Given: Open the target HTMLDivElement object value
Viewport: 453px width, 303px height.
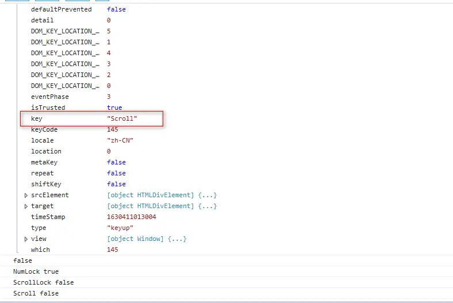Looking at the screenshot, I should click(x=162, y=206).
